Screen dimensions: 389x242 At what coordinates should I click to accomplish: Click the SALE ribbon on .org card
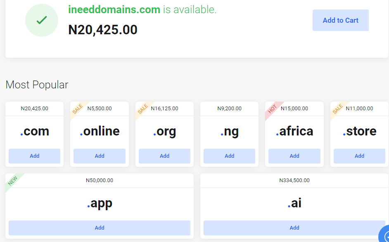click(142, 109)
